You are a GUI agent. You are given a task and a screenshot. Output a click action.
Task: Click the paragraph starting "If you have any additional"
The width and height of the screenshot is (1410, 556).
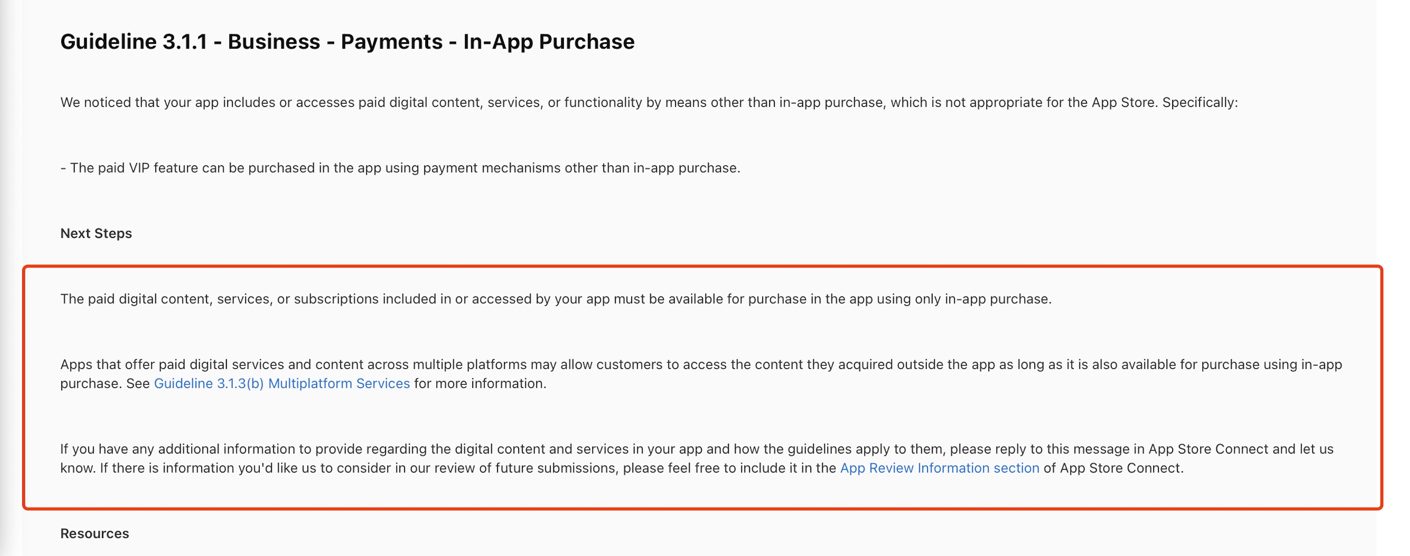click(696, 449)
